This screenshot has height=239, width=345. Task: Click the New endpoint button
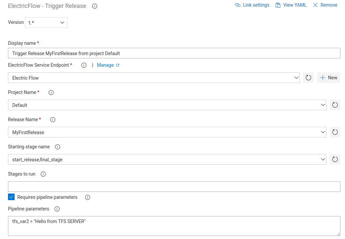tap(328, 78)
